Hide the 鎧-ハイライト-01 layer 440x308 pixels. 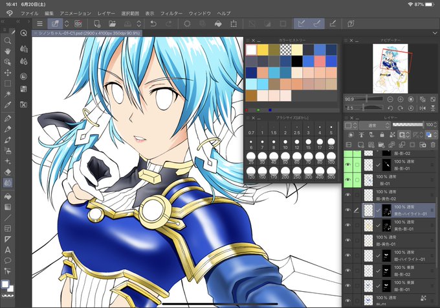(348, 255)
